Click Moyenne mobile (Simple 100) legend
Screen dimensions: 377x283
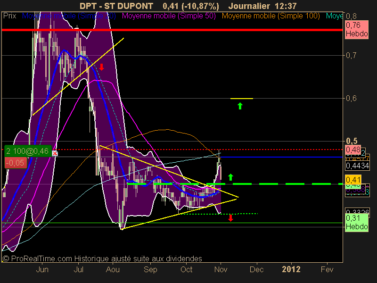pyautogui.click(x=270, y=16)
